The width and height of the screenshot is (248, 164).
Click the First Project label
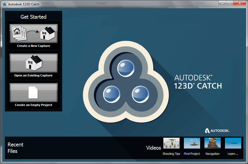click(x=192, y=154)
